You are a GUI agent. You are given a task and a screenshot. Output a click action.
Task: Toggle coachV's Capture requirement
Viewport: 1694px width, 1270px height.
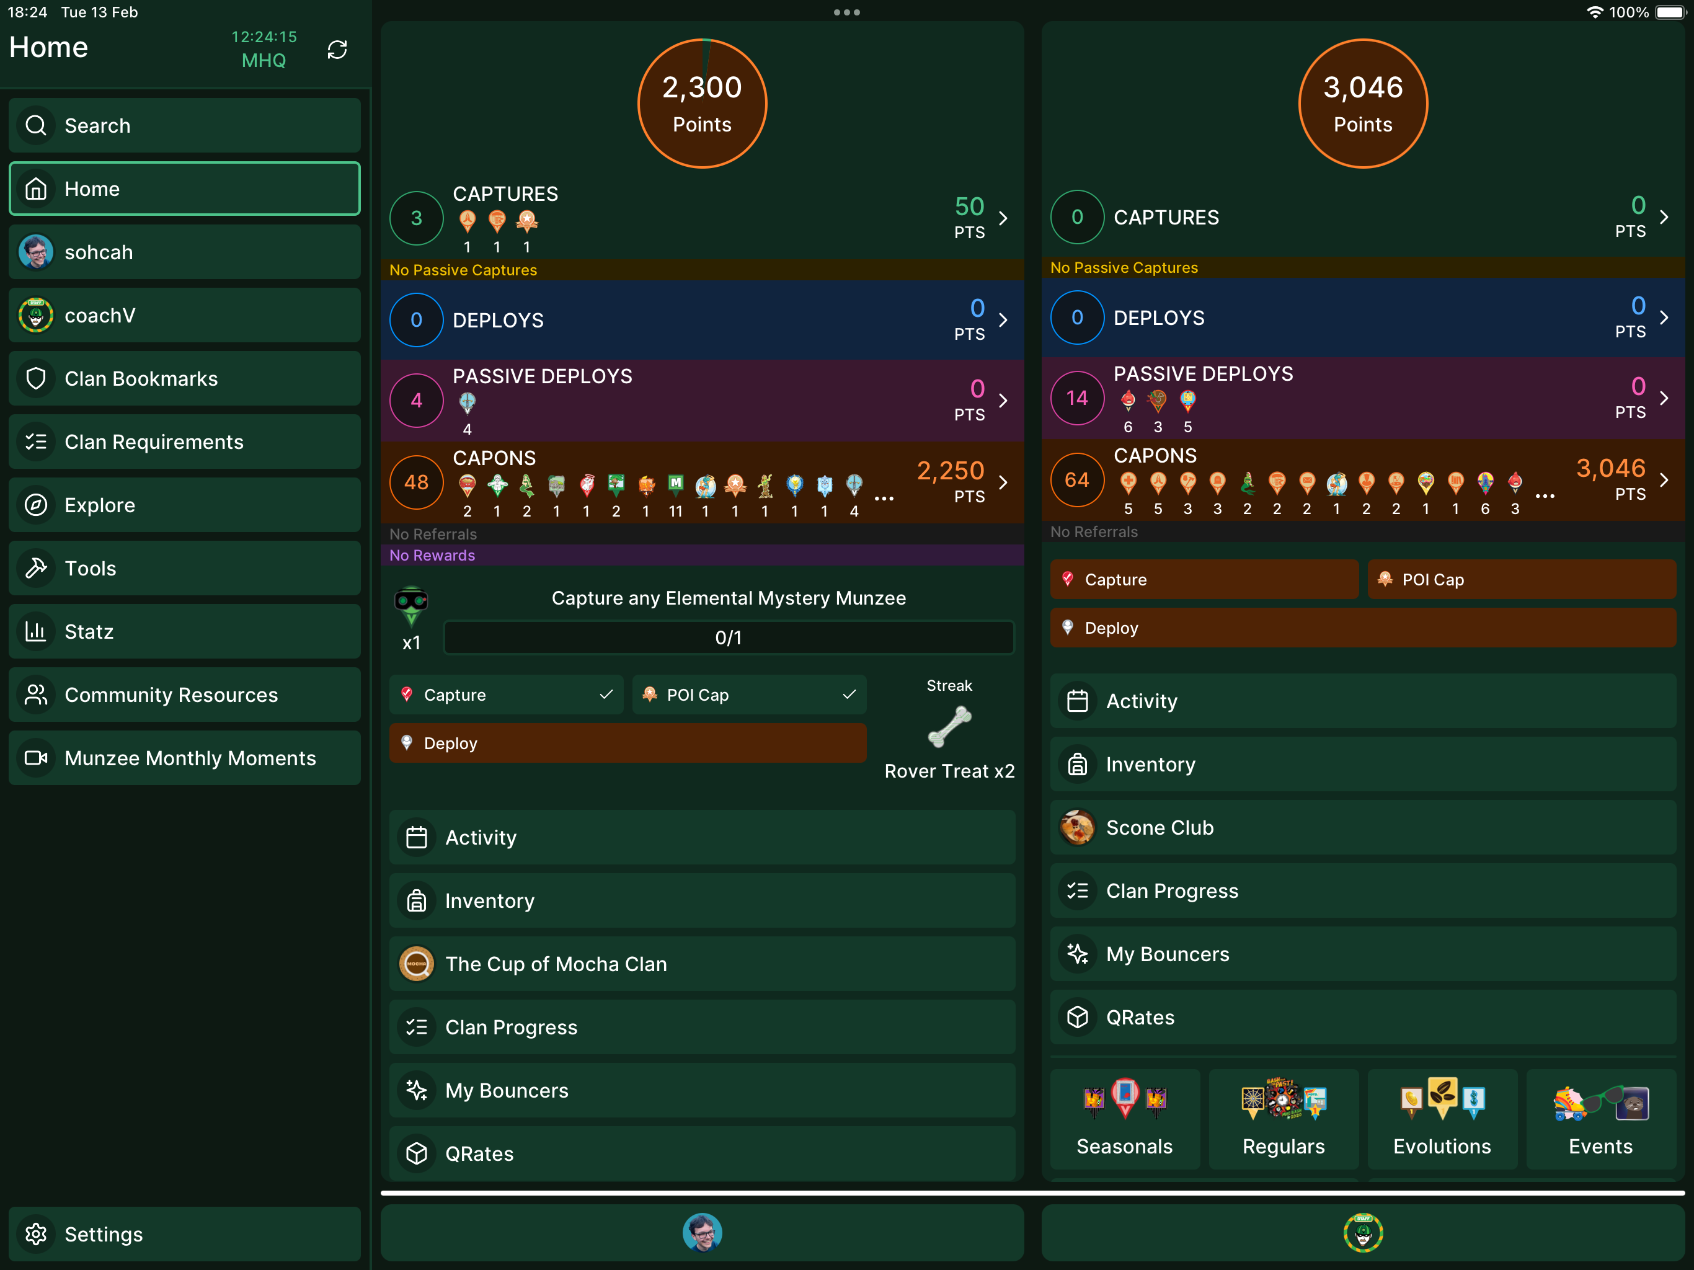tap(1204, 579)
